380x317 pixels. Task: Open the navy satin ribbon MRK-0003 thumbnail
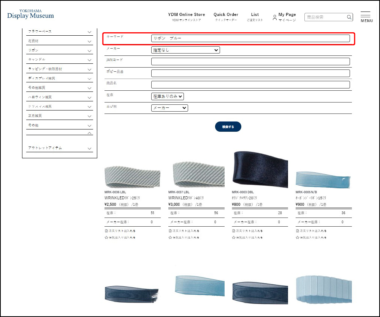[260, 167]
